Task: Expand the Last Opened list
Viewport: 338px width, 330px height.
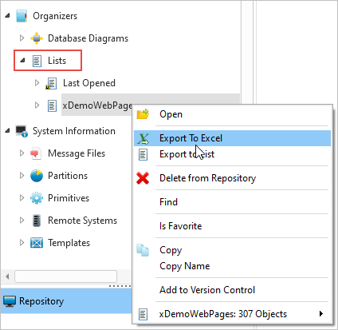Action: [x=37, y=83]
